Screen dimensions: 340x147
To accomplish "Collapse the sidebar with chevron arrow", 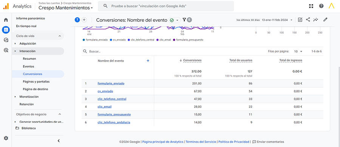I will 59,141.
